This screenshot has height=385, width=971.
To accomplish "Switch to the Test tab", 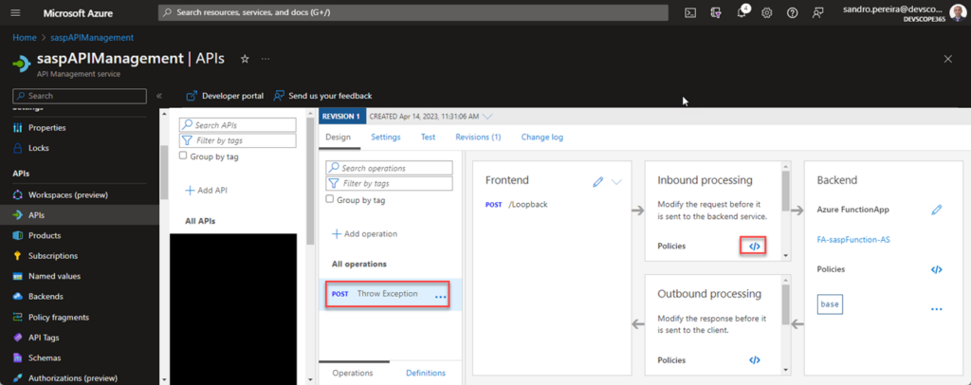I will 428,137.
